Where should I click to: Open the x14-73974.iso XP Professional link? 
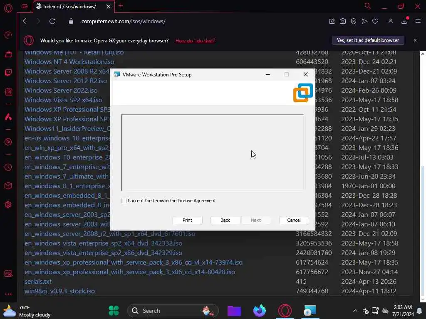click(x=134, y=263)
